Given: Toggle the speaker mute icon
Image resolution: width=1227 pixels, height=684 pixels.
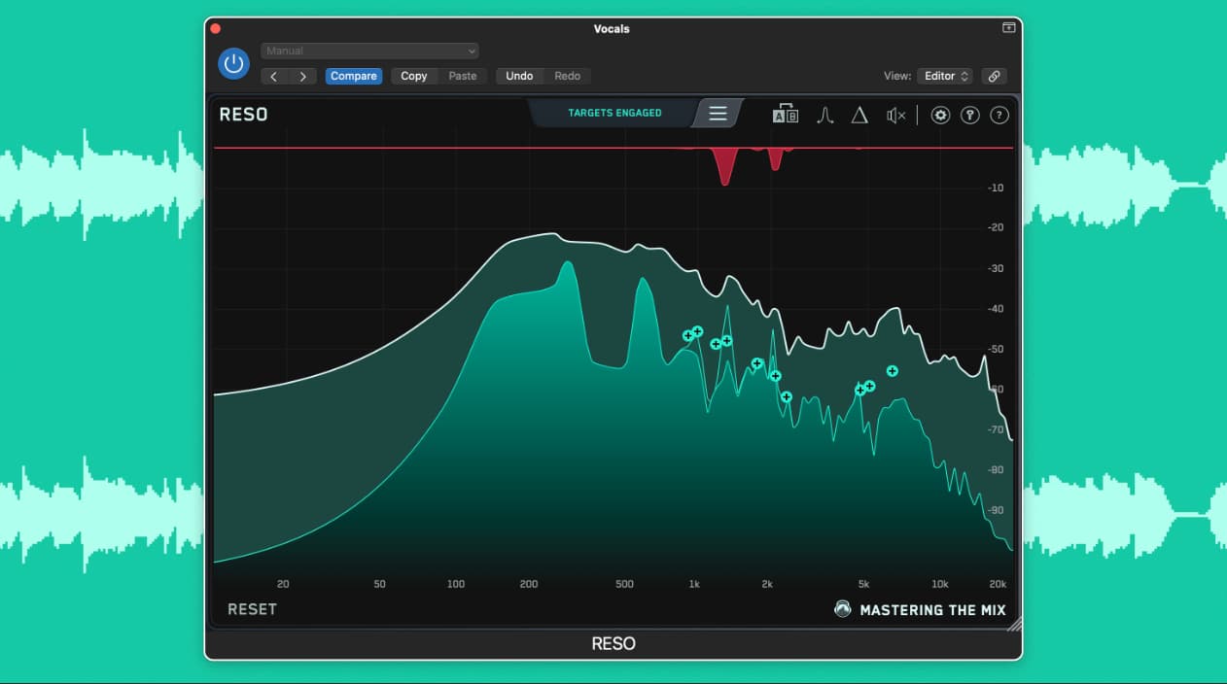Looking at the screenshot, I should click(895, 116).
